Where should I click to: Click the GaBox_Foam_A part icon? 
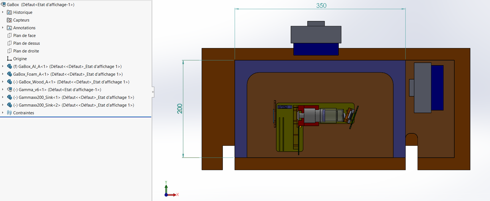coord(9,74)
